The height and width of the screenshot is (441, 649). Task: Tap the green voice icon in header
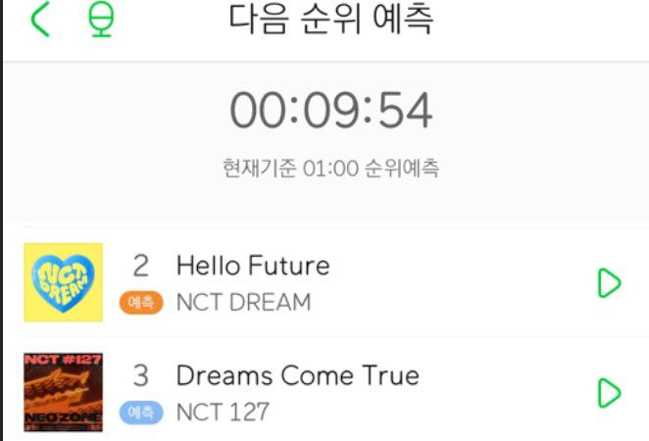click(101, 19)
